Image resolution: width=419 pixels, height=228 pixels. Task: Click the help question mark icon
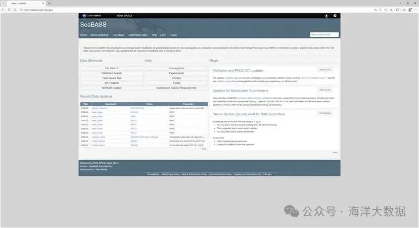coord(335,16)
